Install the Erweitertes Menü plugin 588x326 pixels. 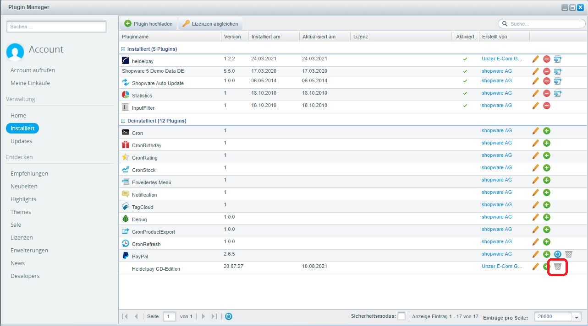[546, 180]
